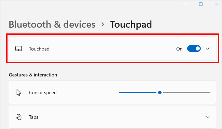
Task: Click the blue filled part of Cursor speed slider
Action: [x=138, y=92]
